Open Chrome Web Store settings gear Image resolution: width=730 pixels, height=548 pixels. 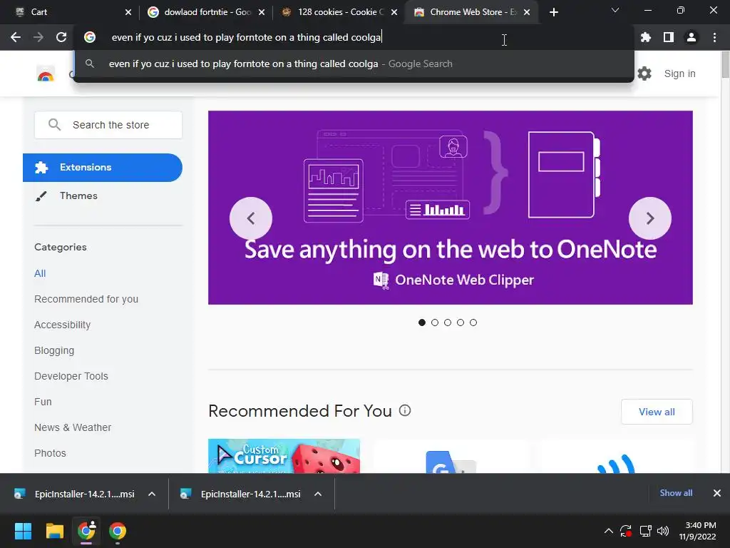click(x=644, y=73)
